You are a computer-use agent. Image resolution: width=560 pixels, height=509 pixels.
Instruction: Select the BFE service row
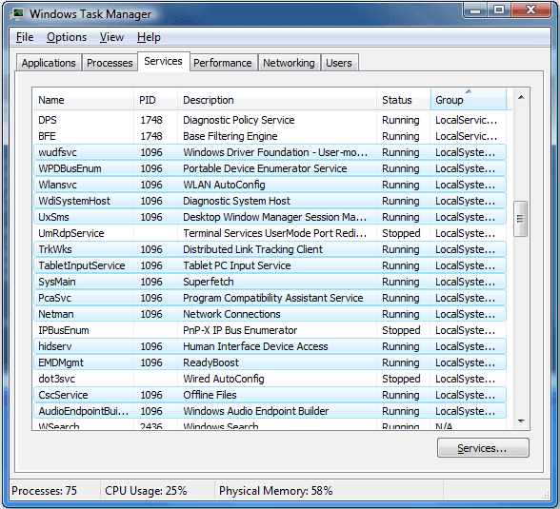(x=270, y=136)
